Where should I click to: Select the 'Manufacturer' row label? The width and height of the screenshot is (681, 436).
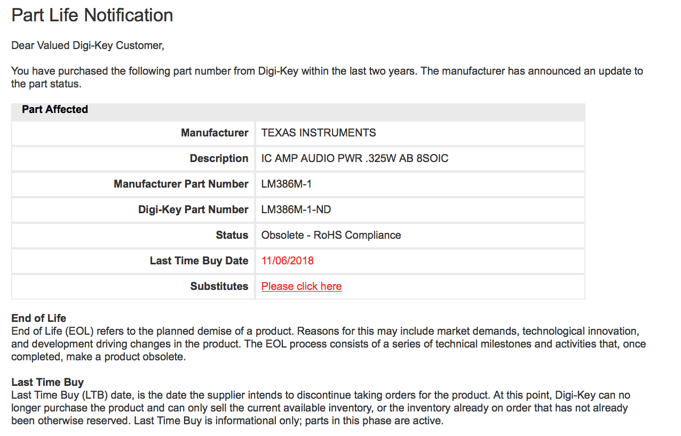pos(215,133)
